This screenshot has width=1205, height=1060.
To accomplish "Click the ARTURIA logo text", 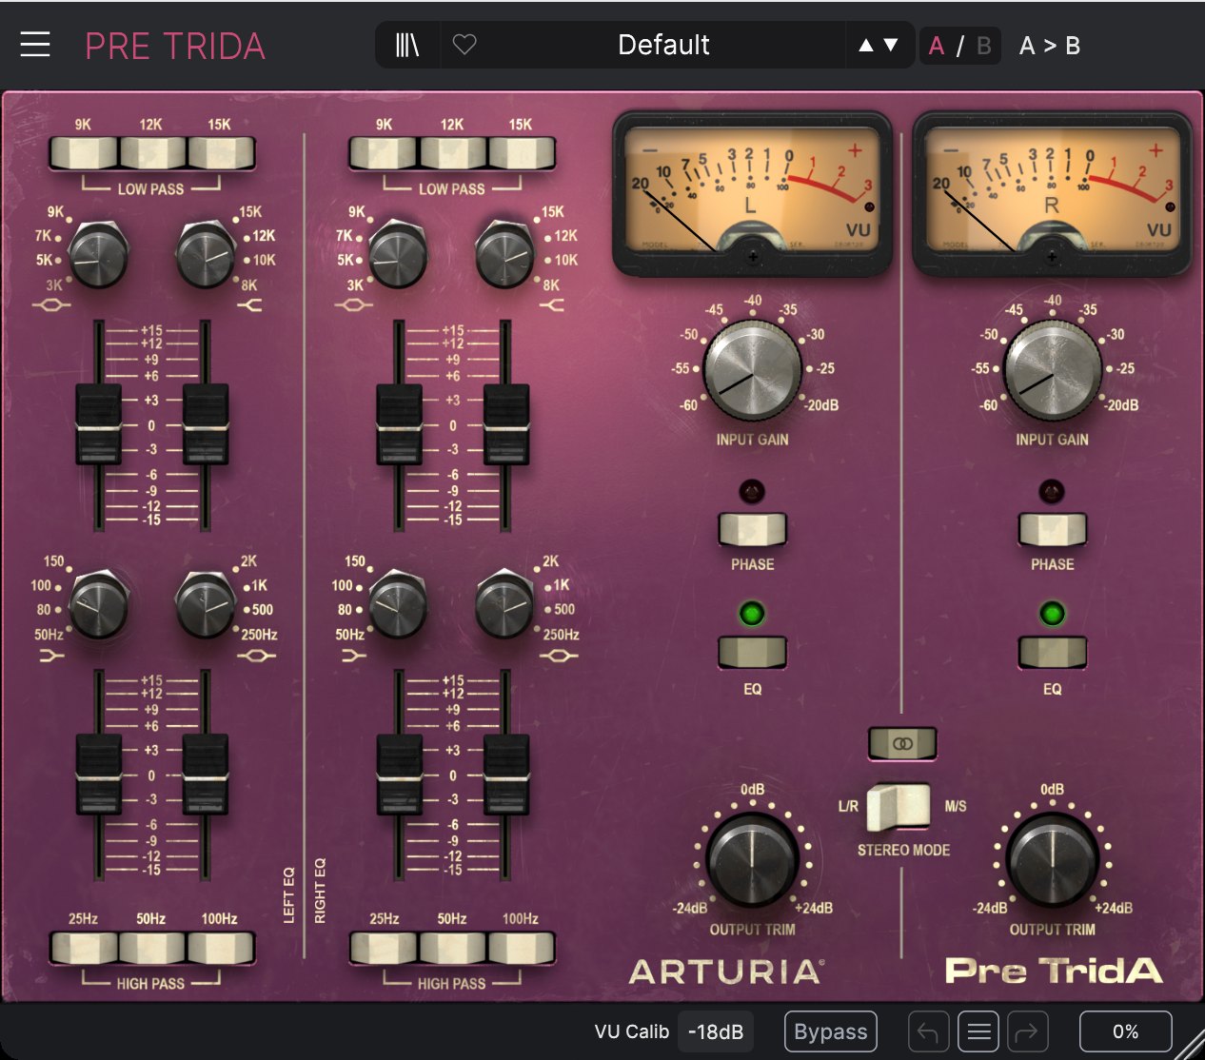I will [x=726, y=972].
